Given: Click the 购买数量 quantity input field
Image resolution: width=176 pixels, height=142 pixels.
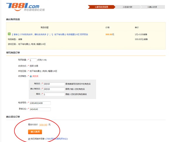Looking at the screenshot, I should tap(35, 60).
